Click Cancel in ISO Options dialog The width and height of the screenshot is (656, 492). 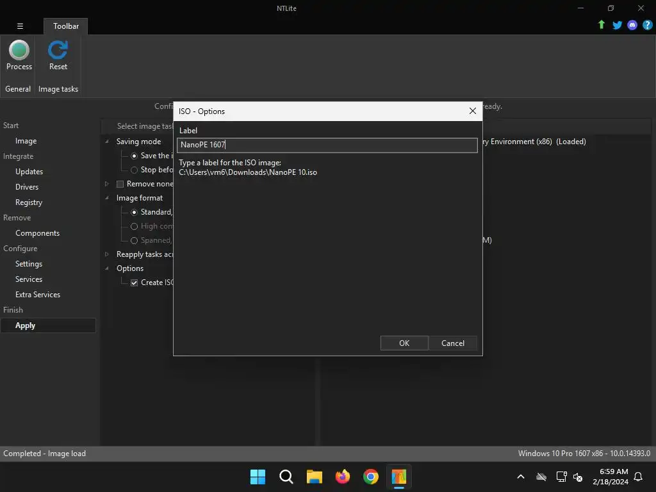click(x=453, y=343)
